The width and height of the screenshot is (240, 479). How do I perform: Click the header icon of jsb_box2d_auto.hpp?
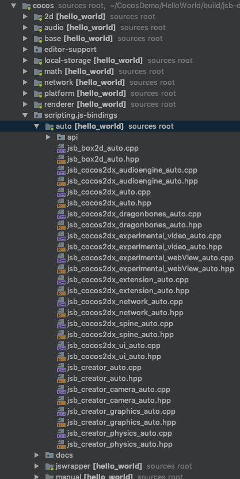61,159
